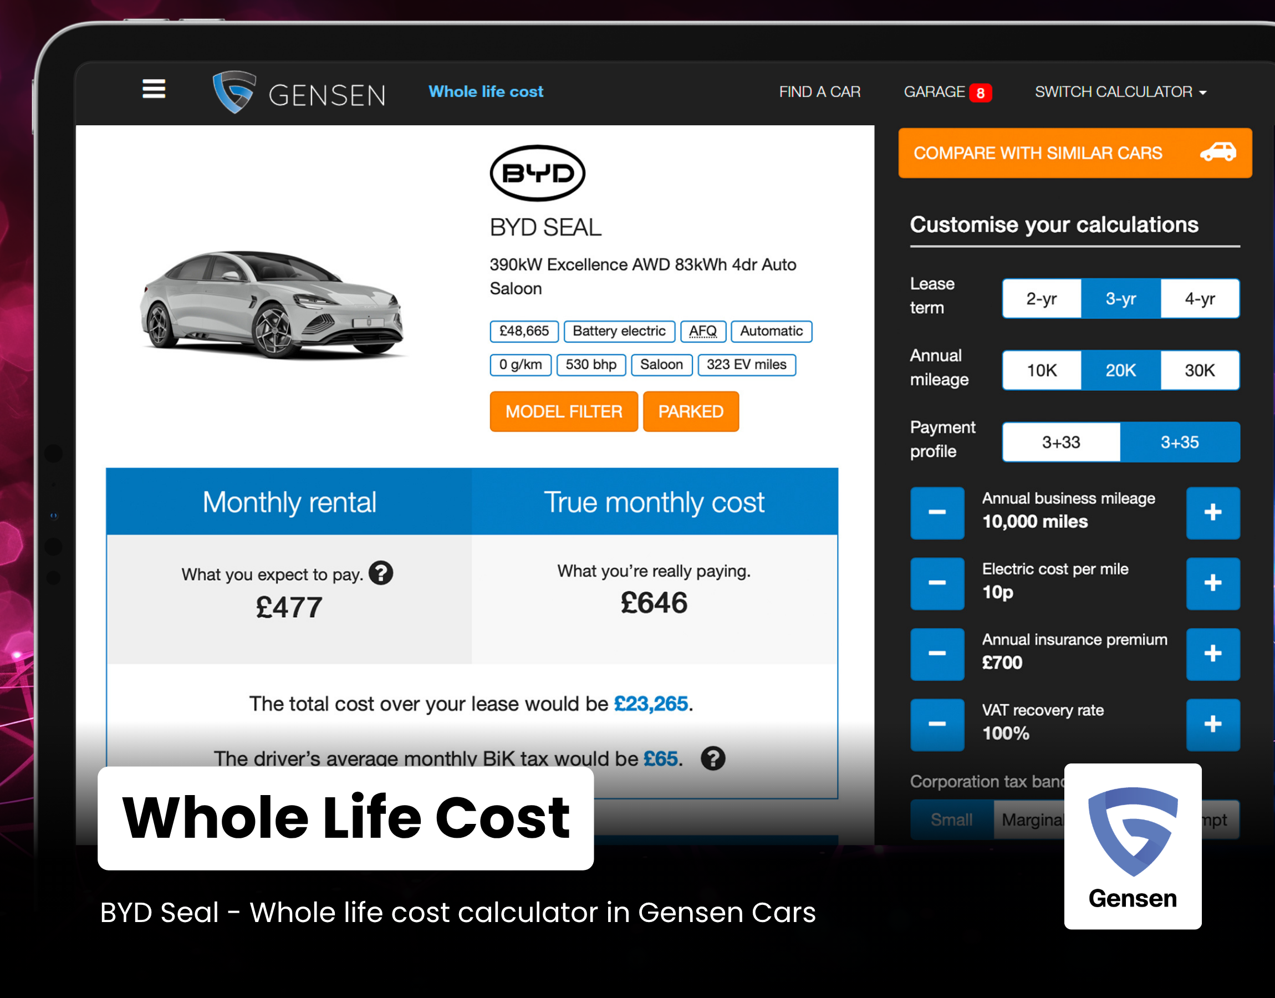Click the AFQ tag

[x=703, y=332]
